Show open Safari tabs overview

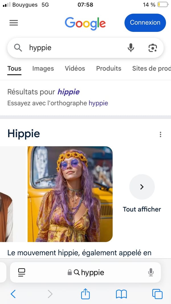(x=157, y=294)
